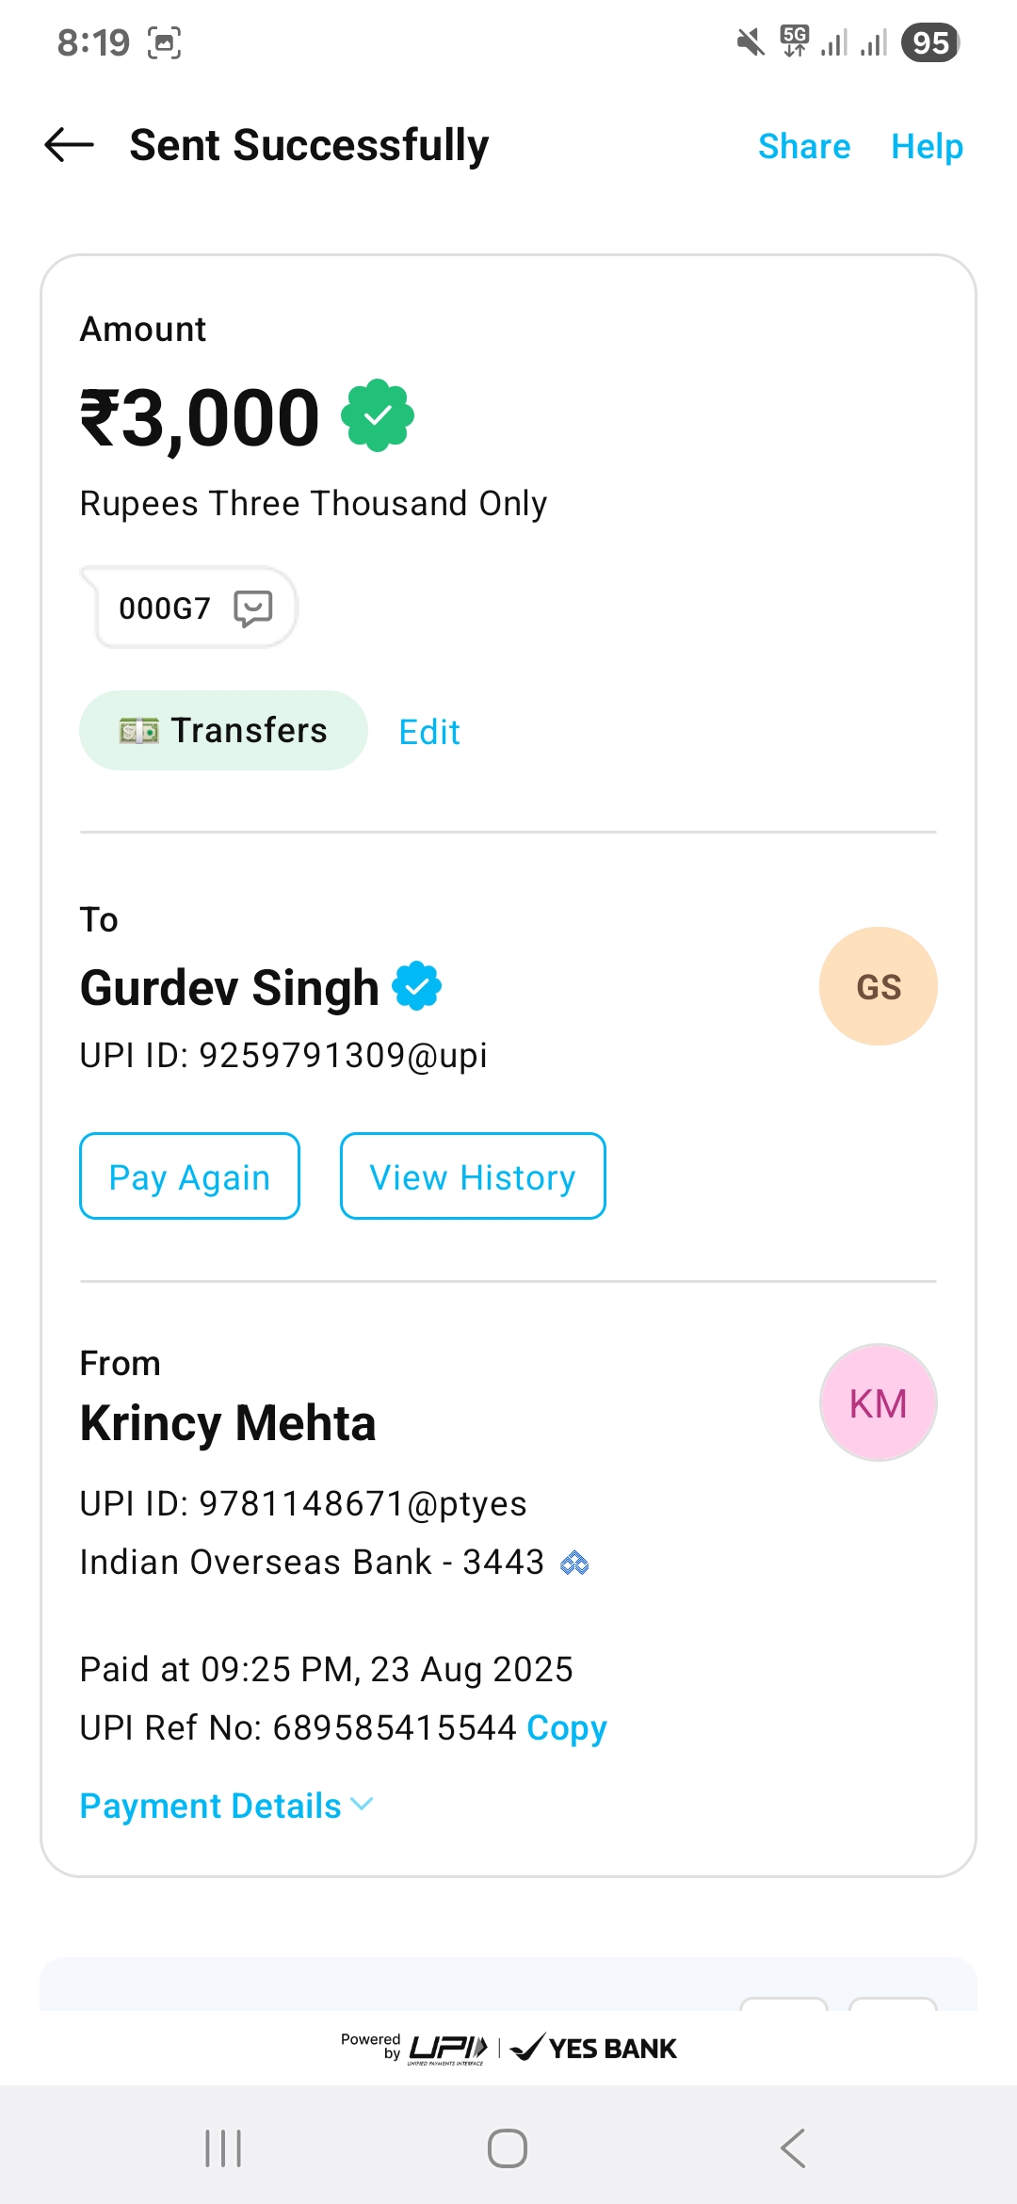This screenshot has width=1017, height=2204.
Task: Tap the back arrow in the header
Action: pyautogui.click(x=70, y=145)
